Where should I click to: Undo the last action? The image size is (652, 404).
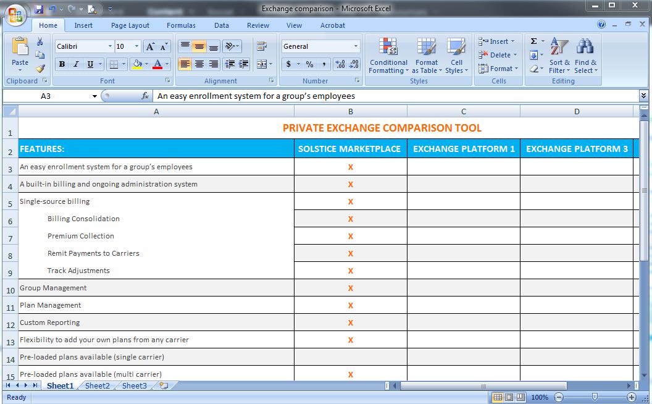coord(52,9)
